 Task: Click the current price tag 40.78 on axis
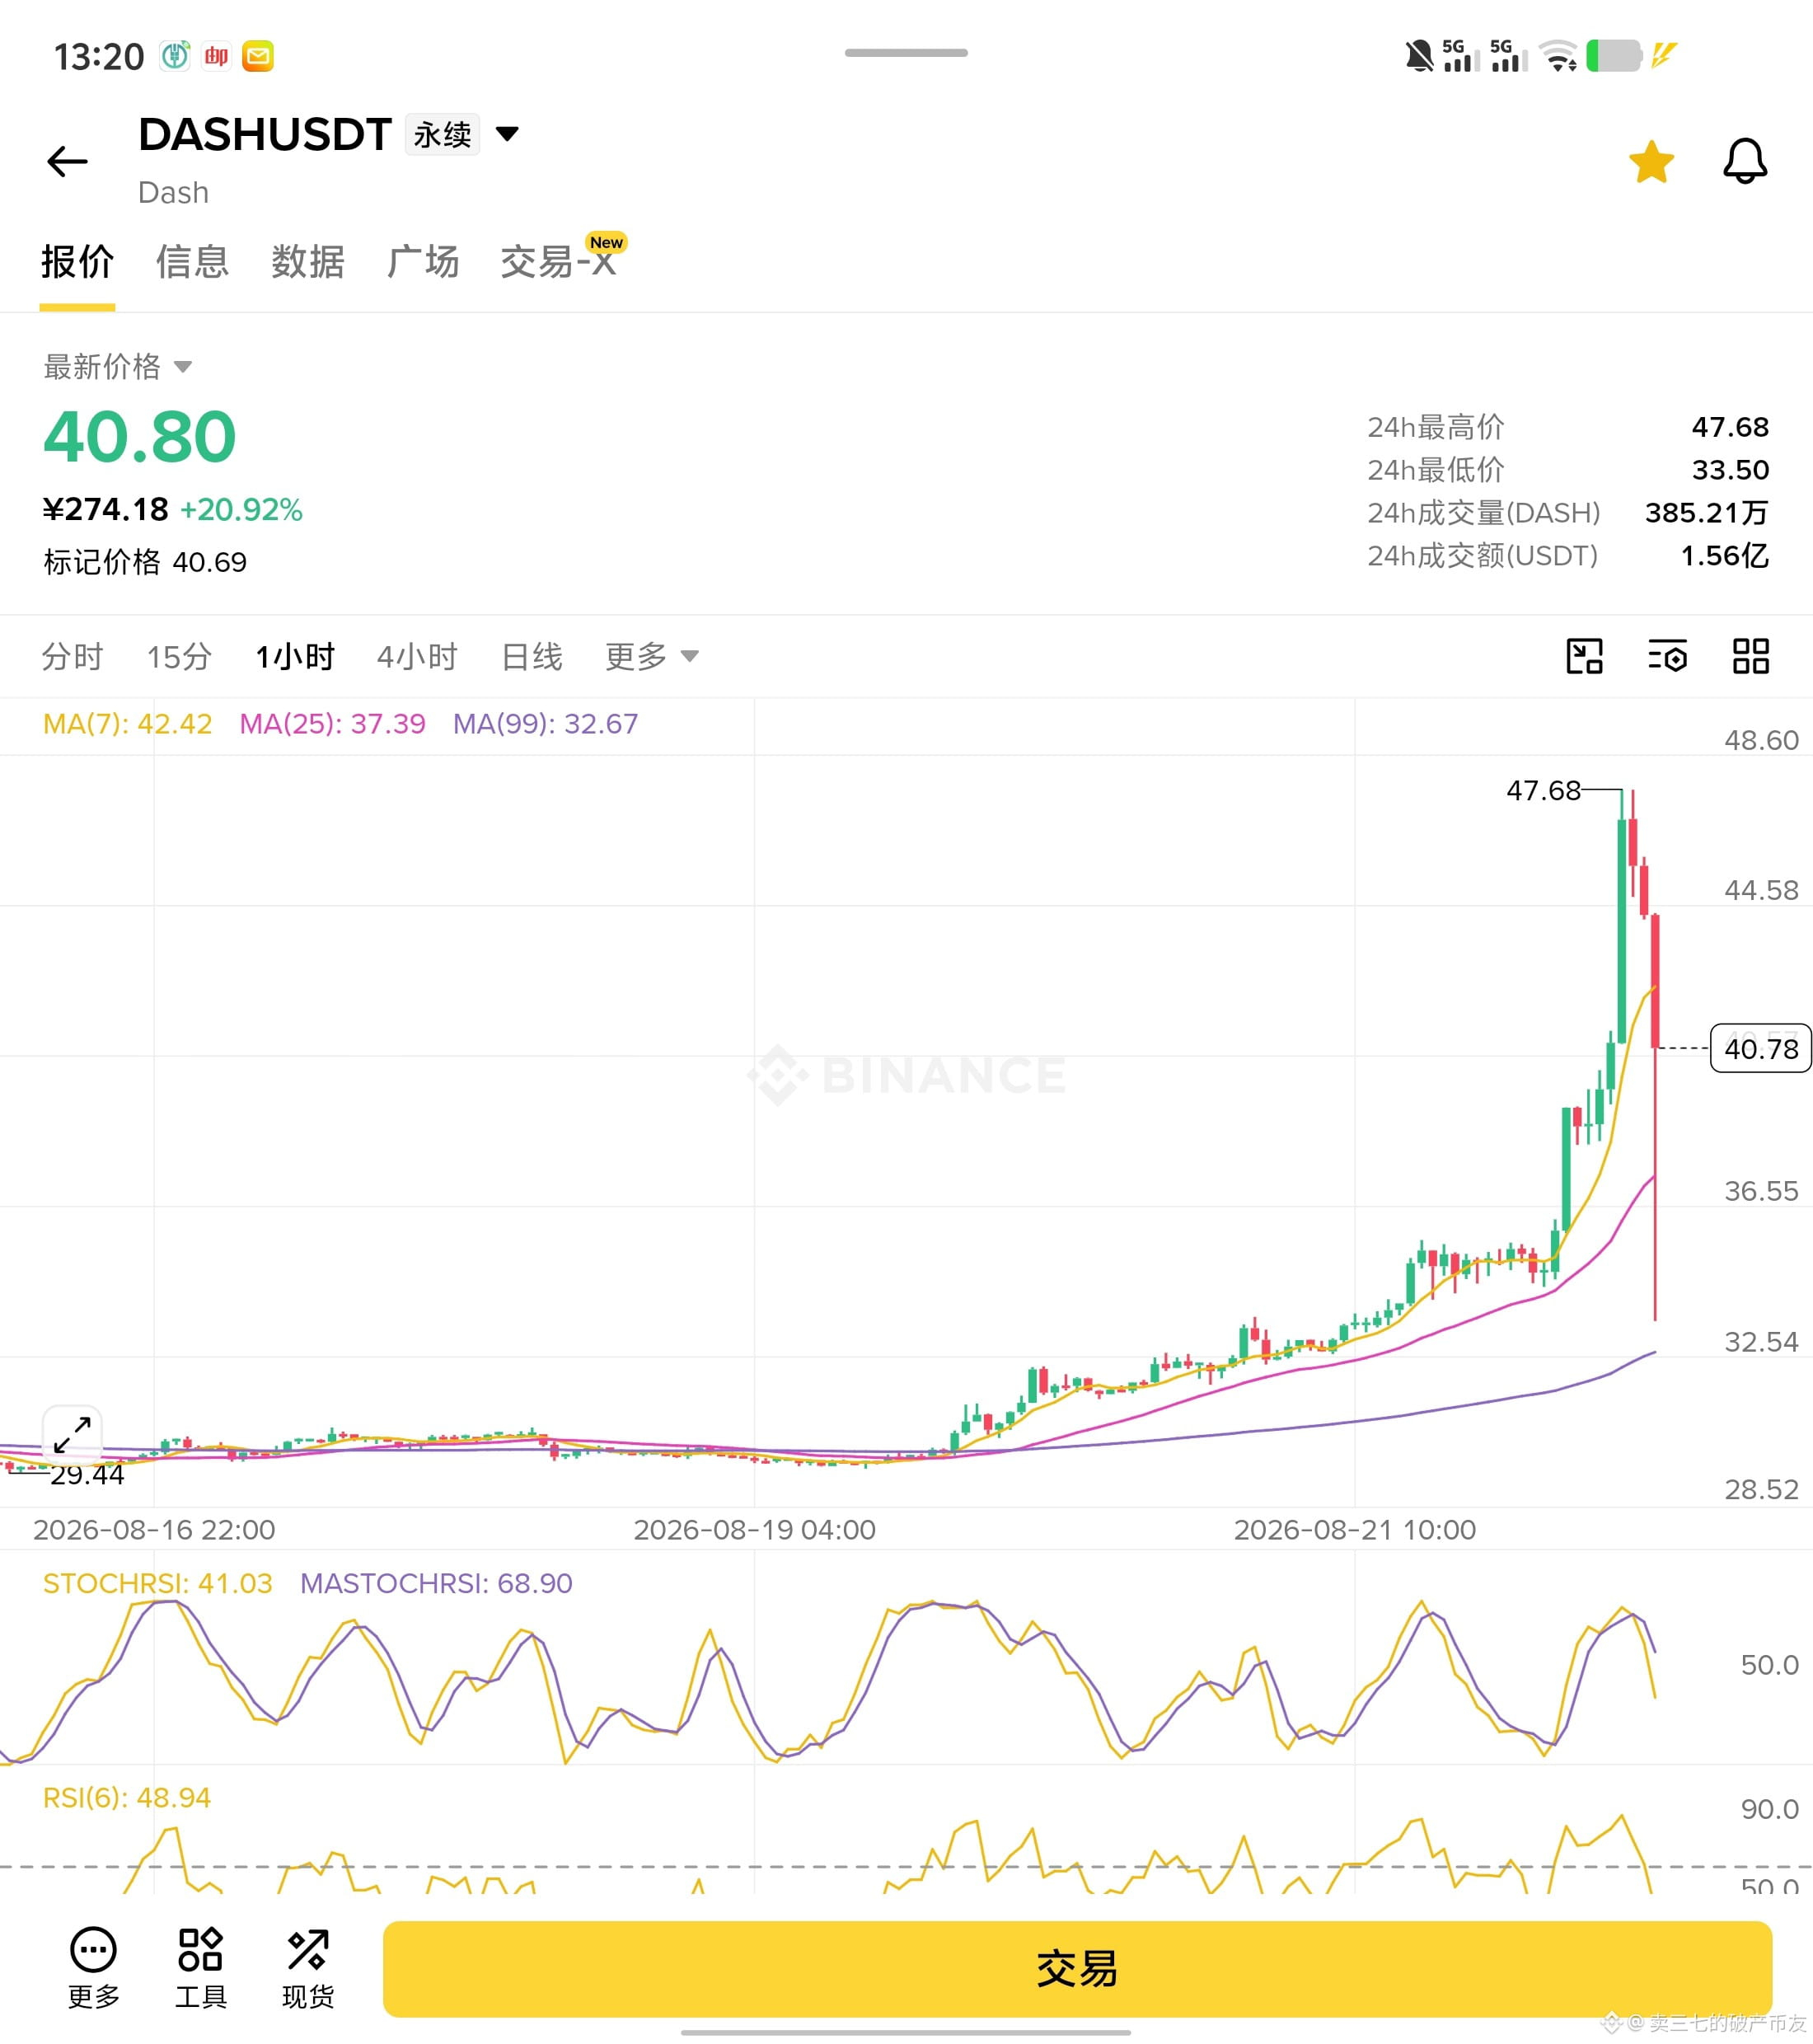coord(1761,1048)
